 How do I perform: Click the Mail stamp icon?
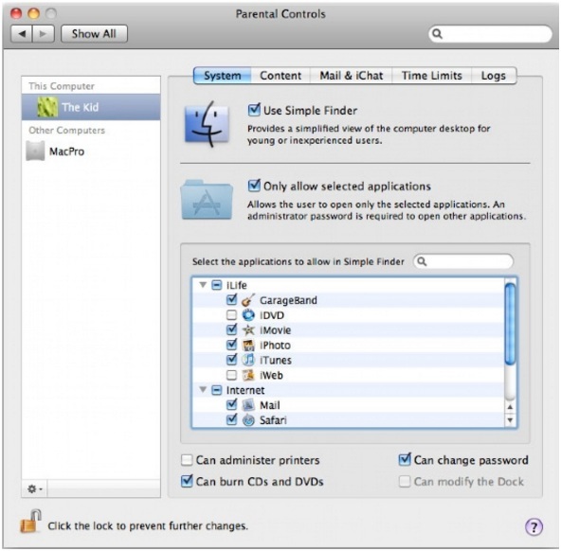tap(248, 405)
